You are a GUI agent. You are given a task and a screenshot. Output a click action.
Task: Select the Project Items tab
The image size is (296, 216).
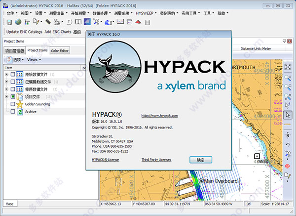(x=37, y=50)
